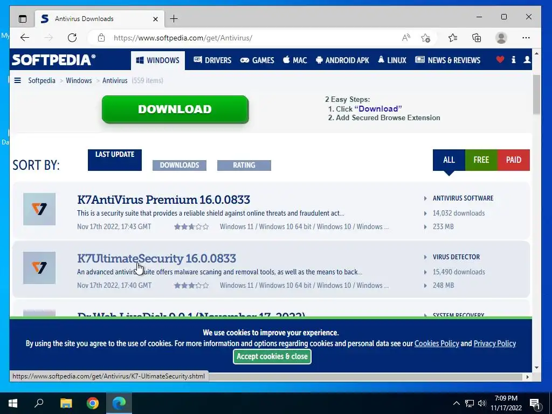Viewport: 552px width, 414px height.
Task: Open the Windows Start menu
Action: 13,403
